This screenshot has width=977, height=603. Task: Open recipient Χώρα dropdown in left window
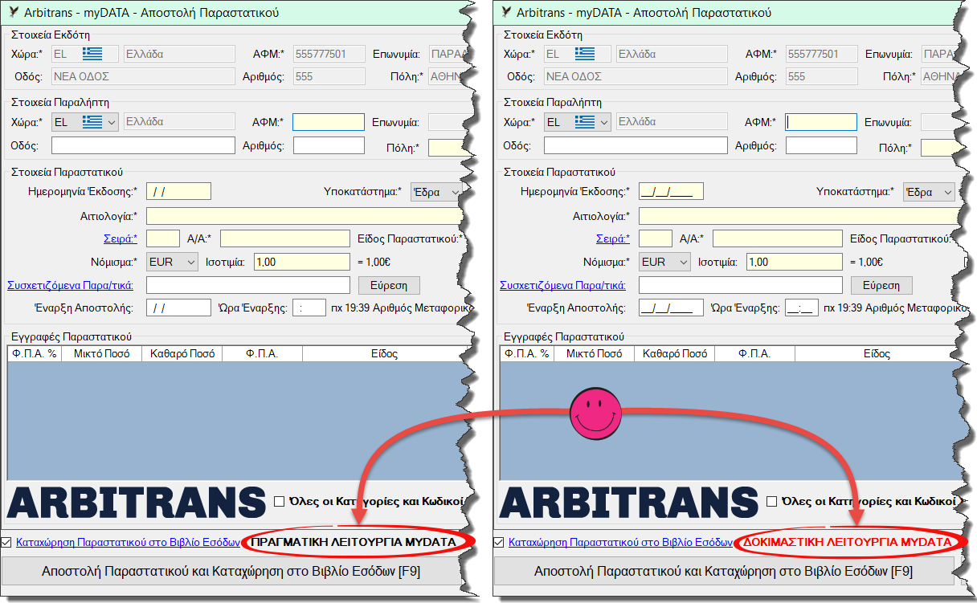(84, 122)
